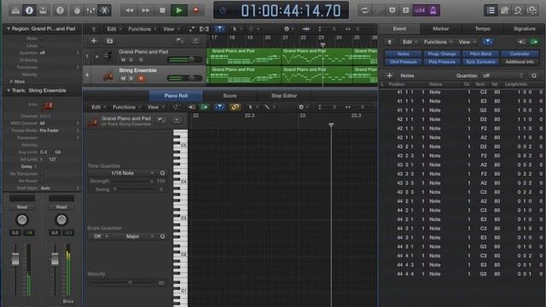Open Event List Quantize dropdown

click(x=502, y=76)
